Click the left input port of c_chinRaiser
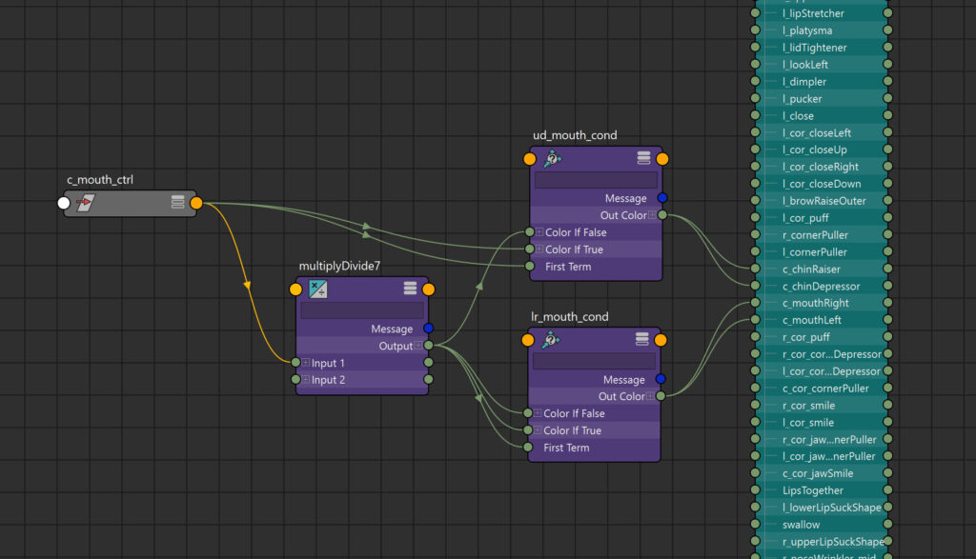This screenshot has width=976, height=559. tap(755, 269)
